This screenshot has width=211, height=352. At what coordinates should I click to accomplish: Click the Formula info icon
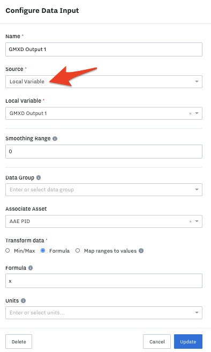pos(31,268)
